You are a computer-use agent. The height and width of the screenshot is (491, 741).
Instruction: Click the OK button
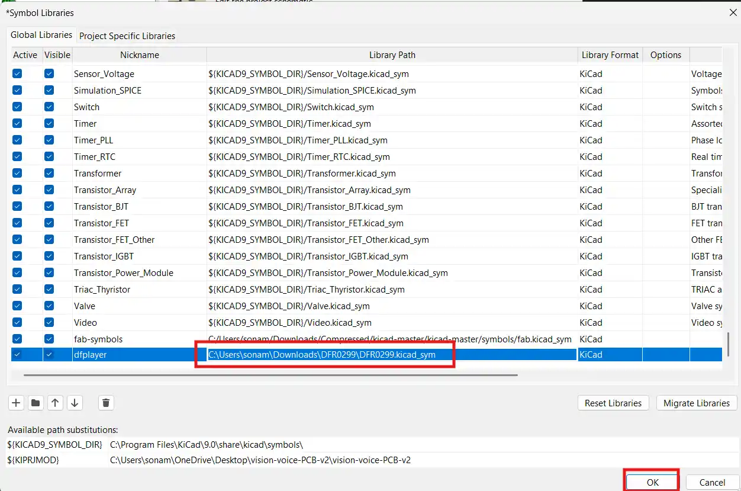click(x=652, y=482)
